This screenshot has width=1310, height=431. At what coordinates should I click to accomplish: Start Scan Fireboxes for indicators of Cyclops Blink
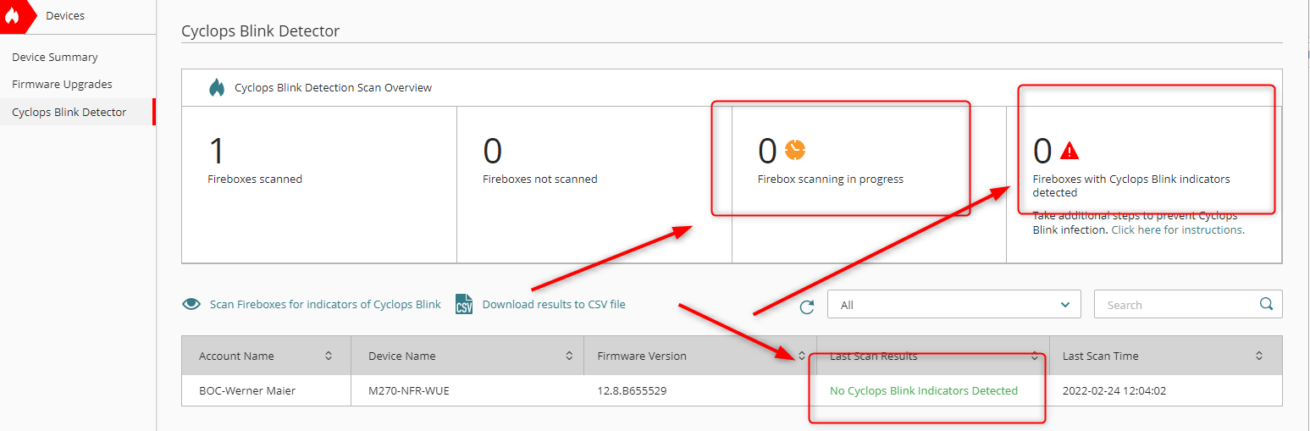click(x=325, y=305)
